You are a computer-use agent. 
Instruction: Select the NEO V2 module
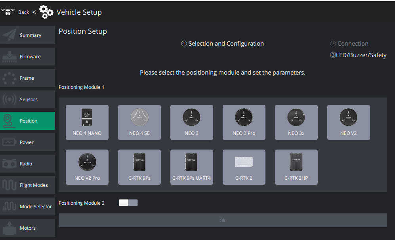pyautogui.click(x=348, y=122)
